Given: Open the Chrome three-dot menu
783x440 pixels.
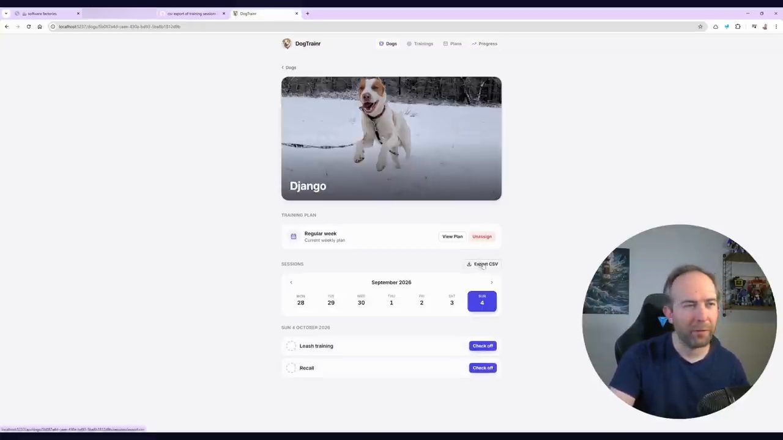Looking at the screenshot, I should click(776, 26).
